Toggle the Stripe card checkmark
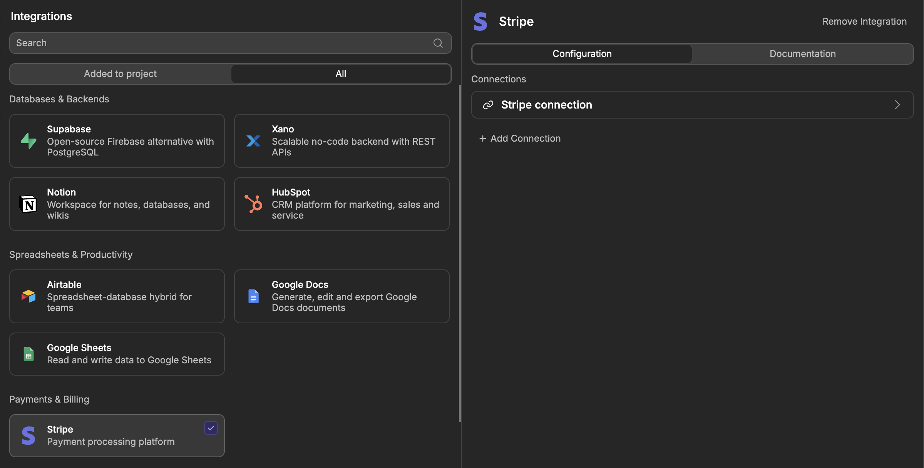Image resolution: width=924 pixels, height=468 pixels. (211, 428)
